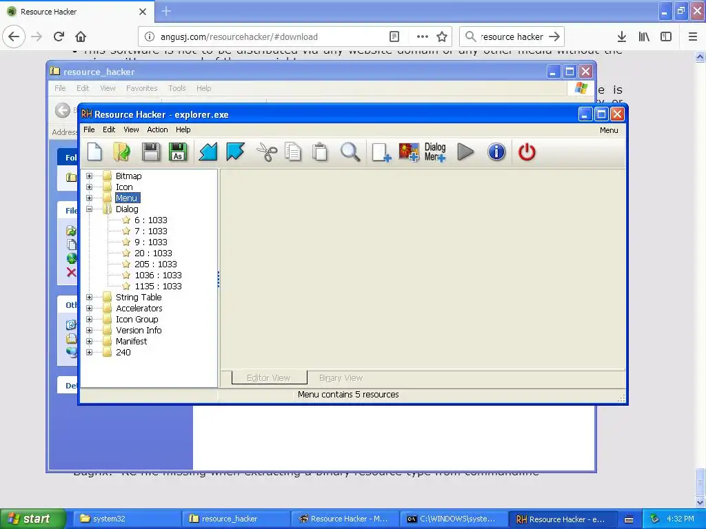Add image resource with the flower picture icon
This screenshot has height=529, width=706.
click(x=409, y=152)
